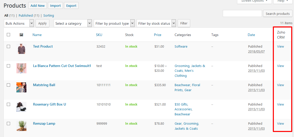Open the $50 Gifts category link

tap(181, 105)
